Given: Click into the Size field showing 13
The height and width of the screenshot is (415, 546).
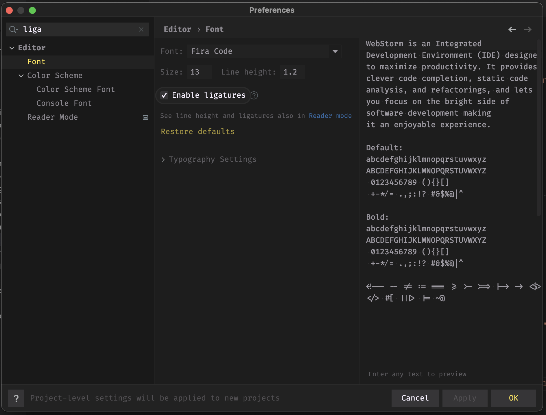Looking at the screenshot, I should click(x=199, y=72).
